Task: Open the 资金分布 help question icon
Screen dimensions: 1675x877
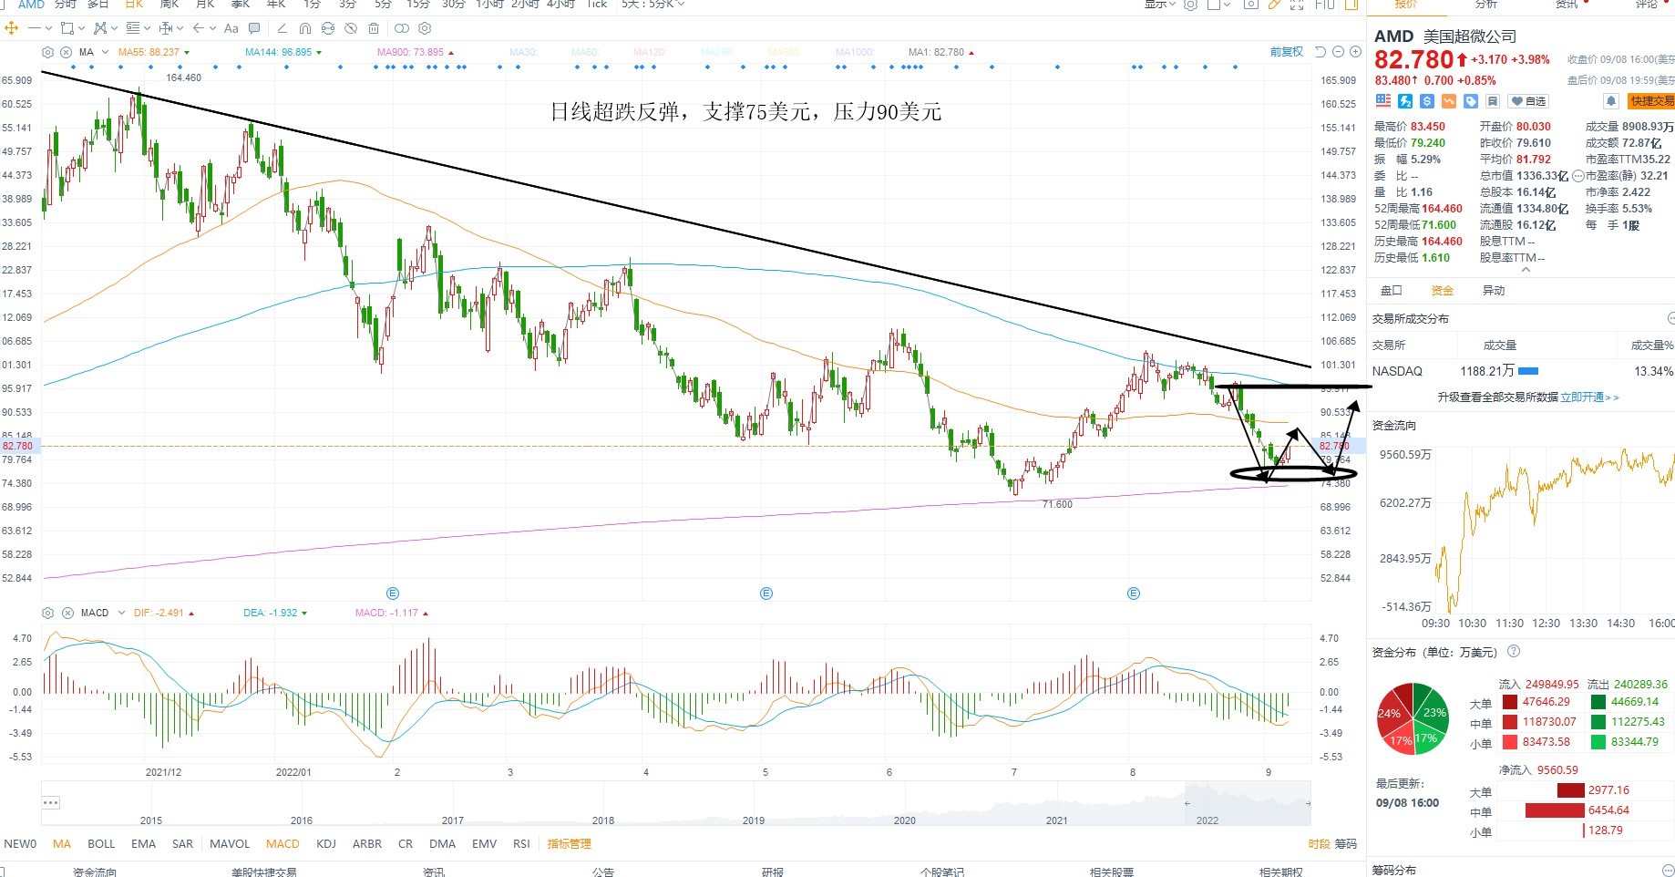Action: pos(1514,652)
